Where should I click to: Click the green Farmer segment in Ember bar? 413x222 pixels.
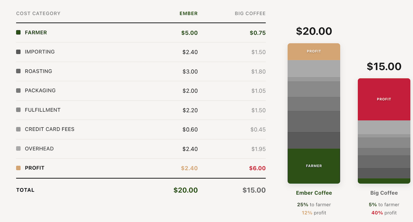point(314,166)
